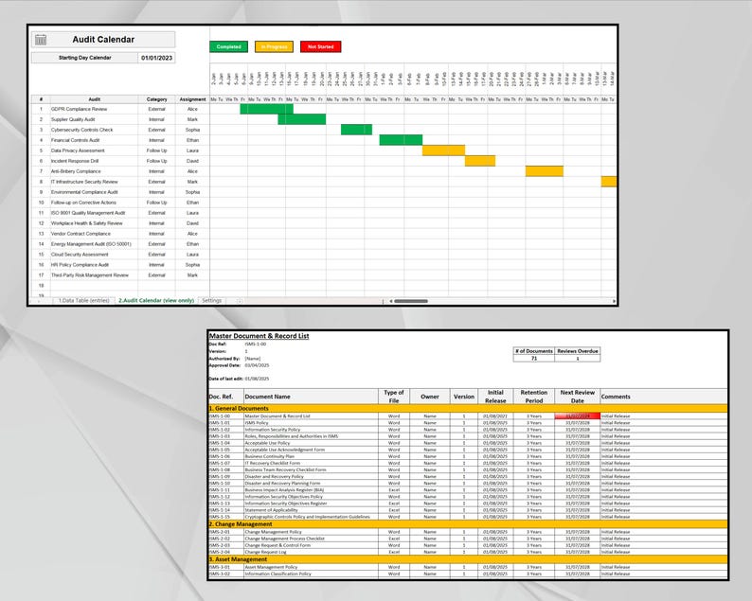Select the Reviews Overdue value cell
This screenshot has height=601, width=752.
coord(578,358)
